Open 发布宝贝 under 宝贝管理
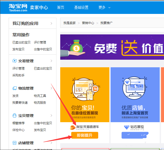Viewport: 164px width, 150px height. coord(40,130)
